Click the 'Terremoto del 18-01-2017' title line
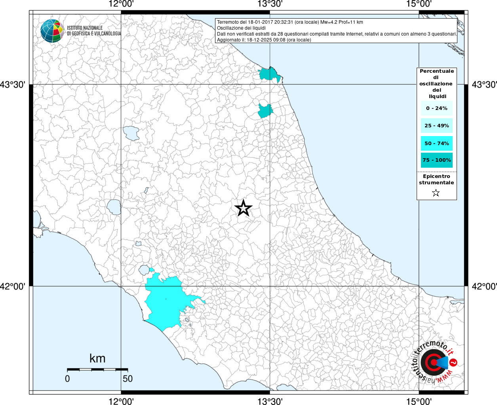The height and width of the screenshot is (405, 497). (290, 22)
